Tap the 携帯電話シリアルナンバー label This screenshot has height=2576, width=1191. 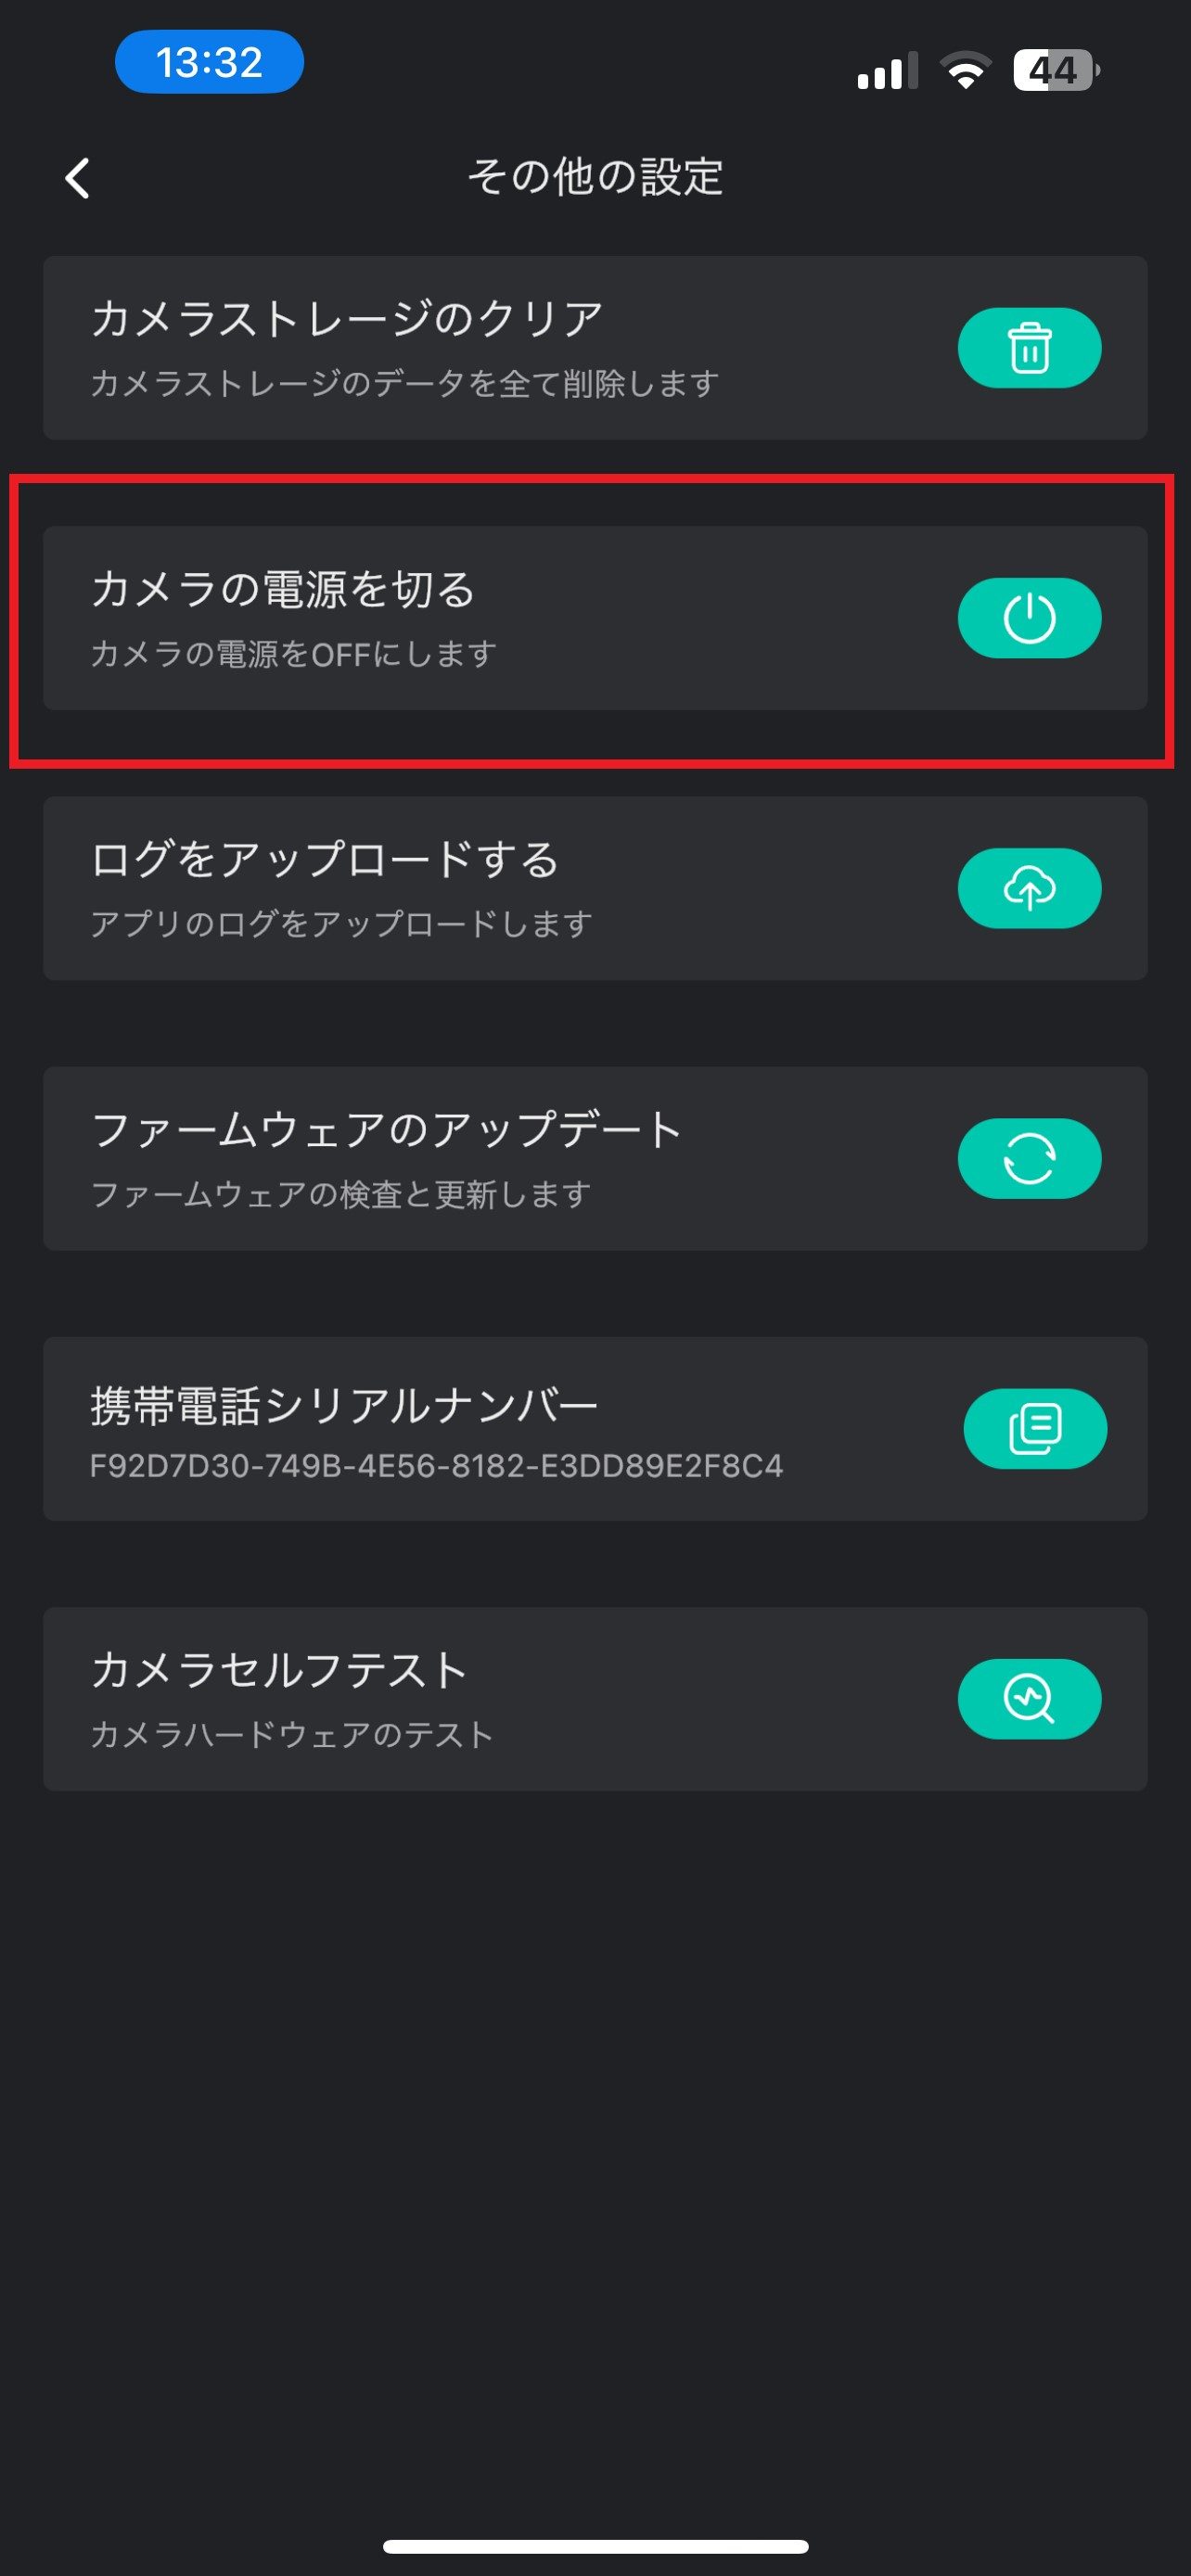click(344, 1405)
